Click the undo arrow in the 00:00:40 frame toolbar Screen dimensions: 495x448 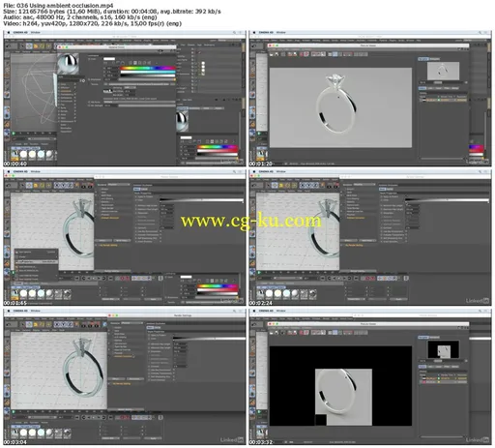[9, 46]
